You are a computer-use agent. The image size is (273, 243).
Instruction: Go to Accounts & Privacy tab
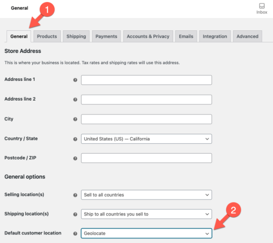tap(148, 36)
